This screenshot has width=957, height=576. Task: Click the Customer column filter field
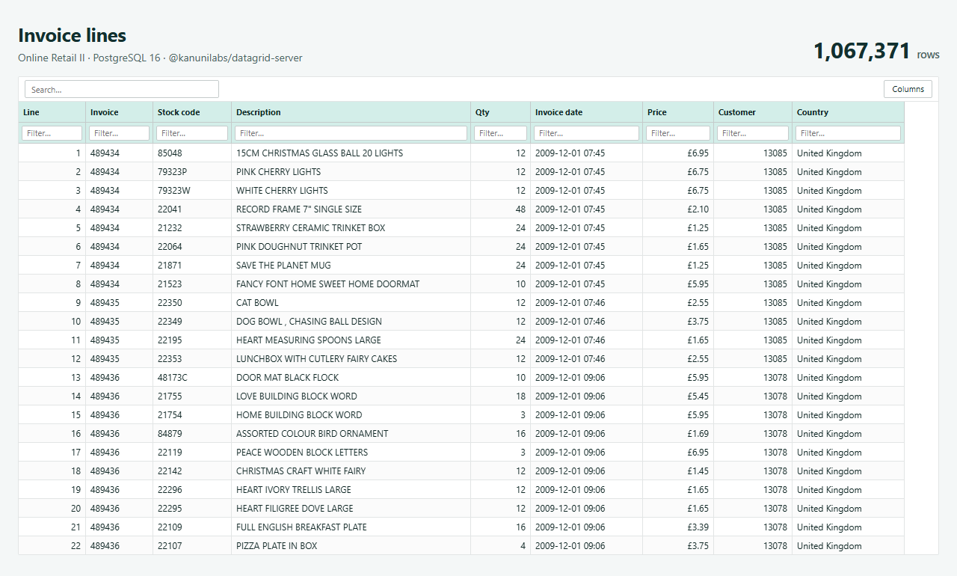click(753, 133)
